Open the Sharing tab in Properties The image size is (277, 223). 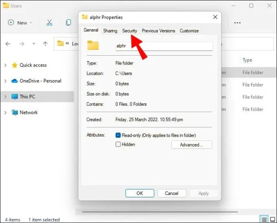(x=110, y=31)
